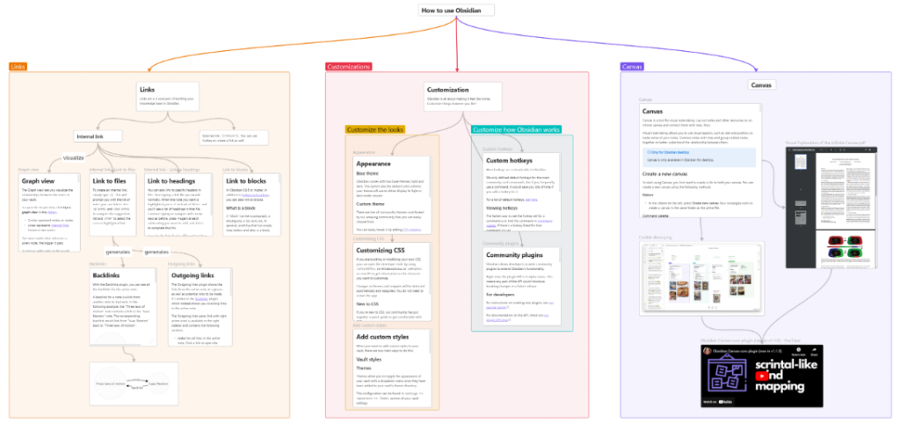Click the channel avatar on YouTube embed
900x424 pixels.
pos(708,351)
